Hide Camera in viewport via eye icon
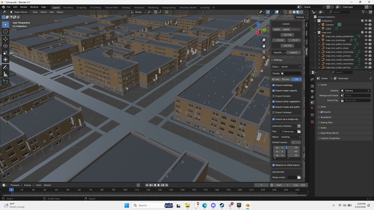 366,25
